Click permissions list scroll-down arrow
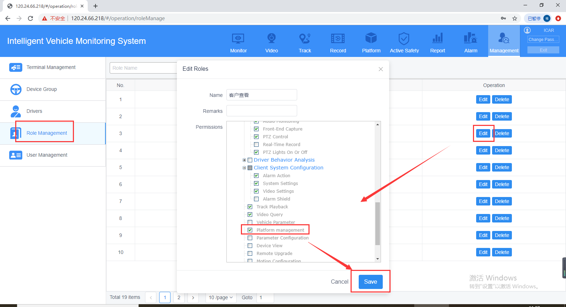The image size is (566, 307). (x=378, y=259)
